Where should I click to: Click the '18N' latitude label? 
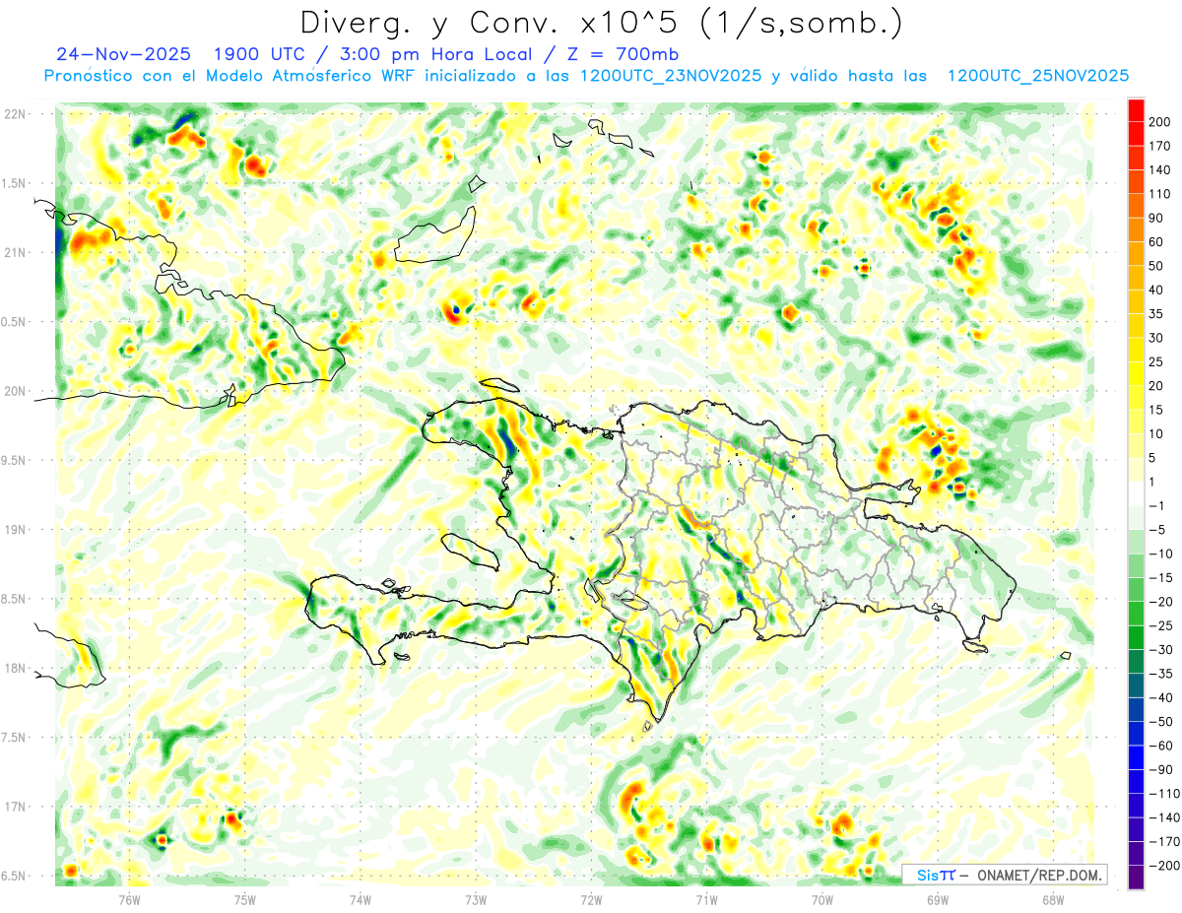[13, 668]
